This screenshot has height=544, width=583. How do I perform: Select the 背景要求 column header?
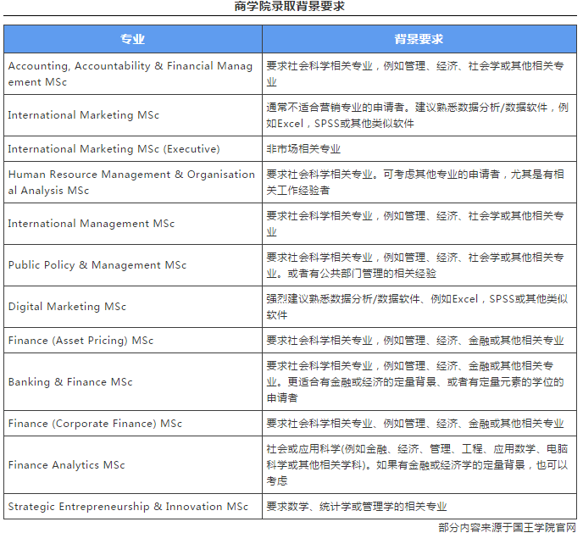[419, 39]
